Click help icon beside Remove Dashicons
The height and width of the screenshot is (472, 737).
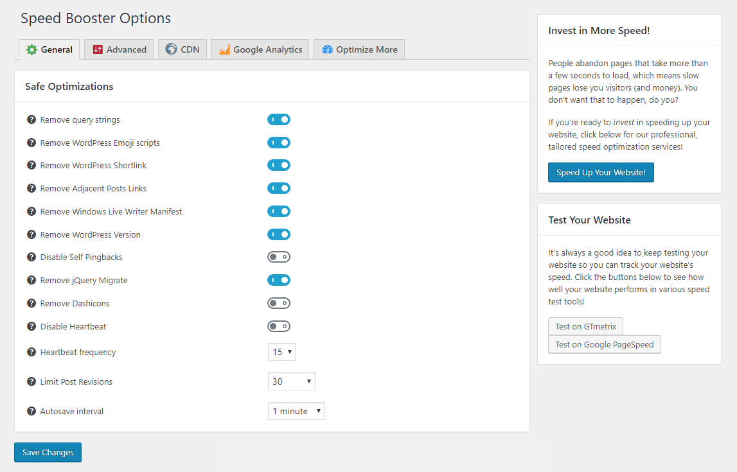(x=31, y=303)
